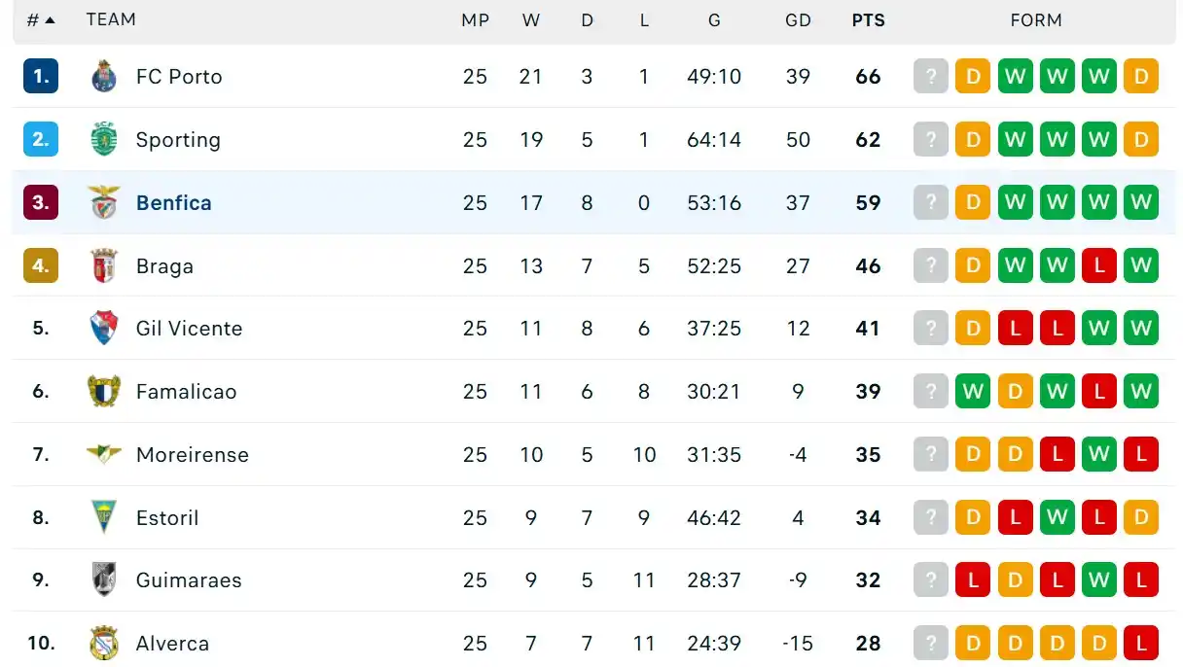Sort table by rank using # arrow
The image size is (1183, 667).
click(x=41, y=19)
